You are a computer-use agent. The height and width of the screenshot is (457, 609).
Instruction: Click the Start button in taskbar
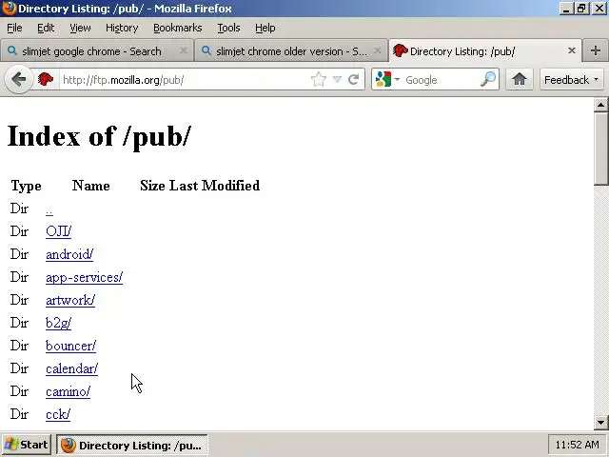tap(27, 445)
